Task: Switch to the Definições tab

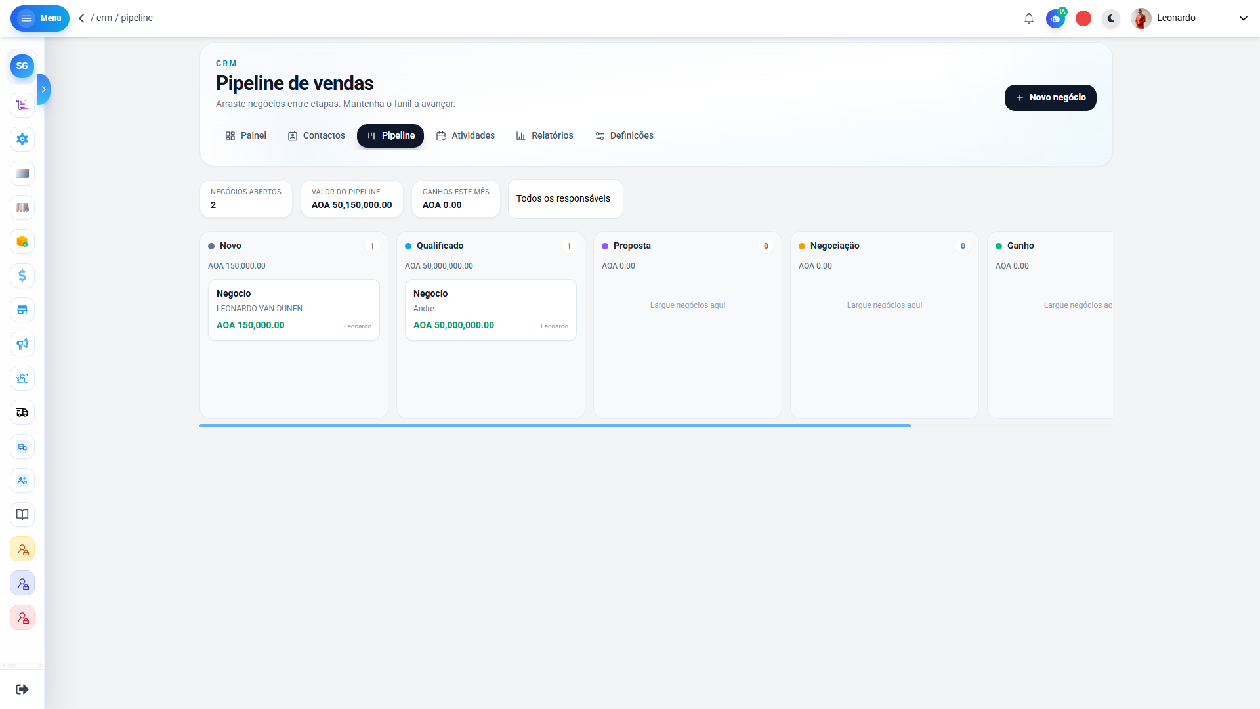Action: coord(624,136)
